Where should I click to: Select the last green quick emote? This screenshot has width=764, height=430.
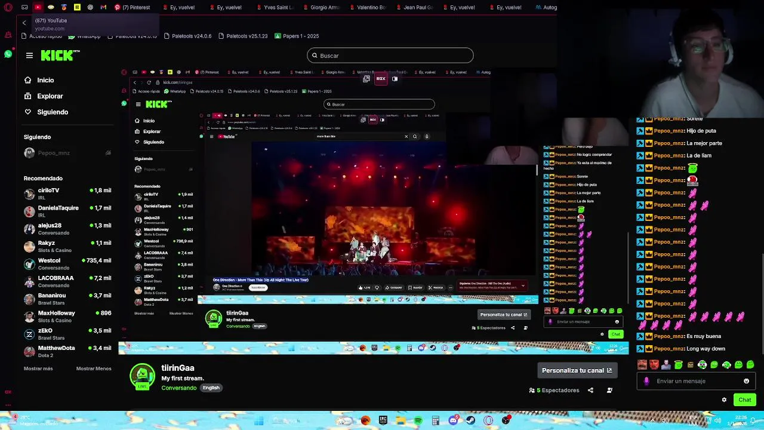click(750, 364)
